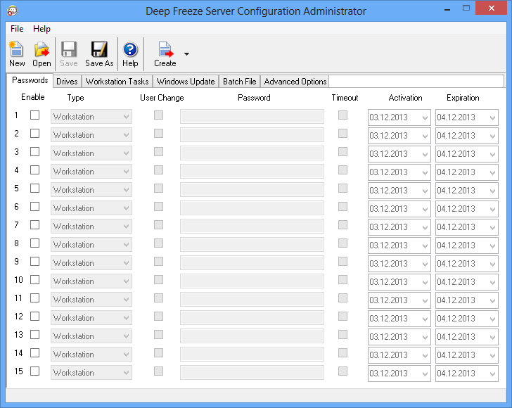512x408 pixels.
Task: Enable password row 7 checkbox
Action: tap(35, 224)
